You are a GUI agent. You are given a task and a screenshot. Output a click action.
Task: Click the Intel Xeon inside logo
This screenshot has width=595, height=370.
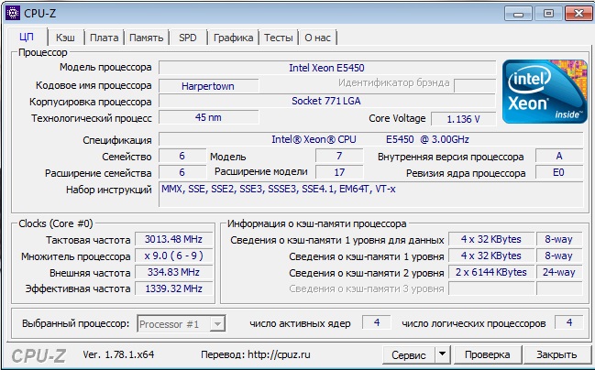point(545,92)
